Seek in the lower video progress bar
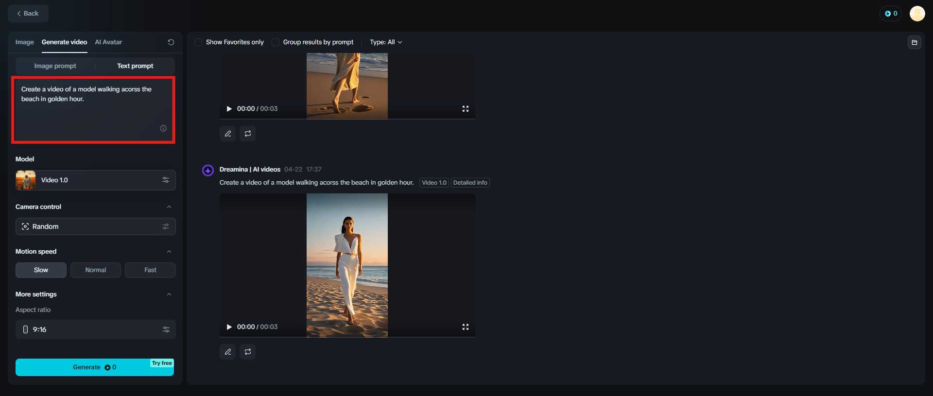933x396 pixels. click(x=347, y=337)
